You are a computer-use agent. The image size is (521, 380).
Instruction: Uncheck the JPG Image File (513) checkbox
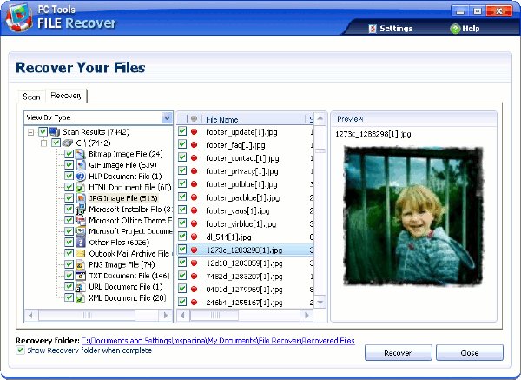click(x=69, y=198)
